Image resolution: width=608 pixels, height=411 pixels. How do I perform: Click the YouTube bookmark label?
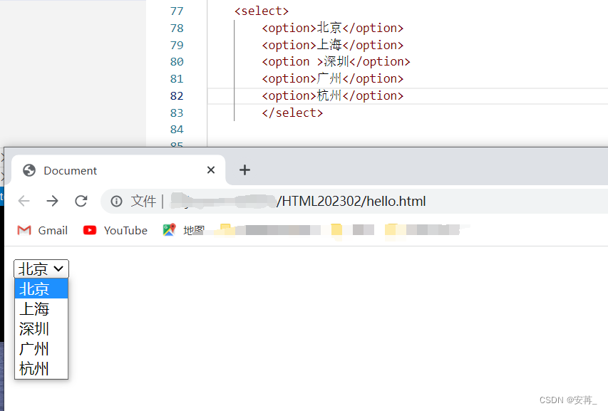(x=125, y=231)
